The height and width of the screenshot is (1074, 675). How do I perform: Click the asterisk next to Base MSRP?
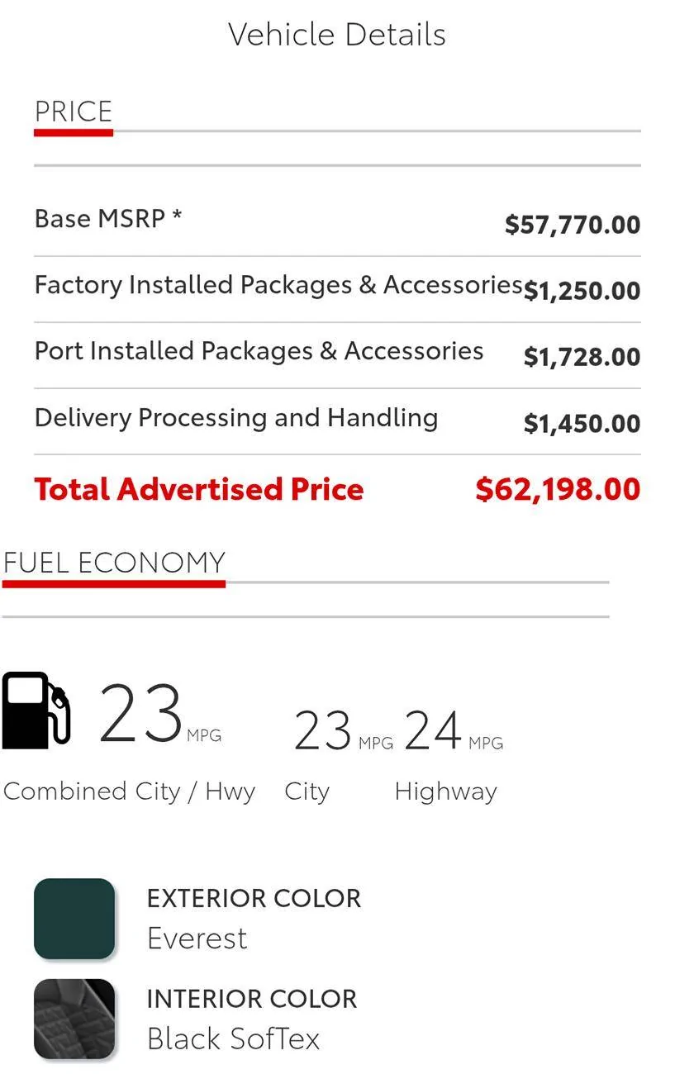coord(177,217)
